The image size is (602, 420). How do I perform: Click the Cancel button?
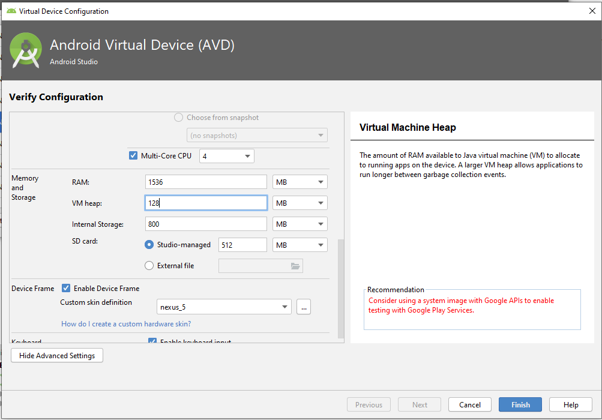tap(469, 405)
